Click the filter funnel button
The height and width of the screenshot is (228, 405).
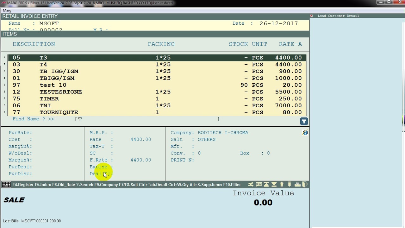pos(304,121)
